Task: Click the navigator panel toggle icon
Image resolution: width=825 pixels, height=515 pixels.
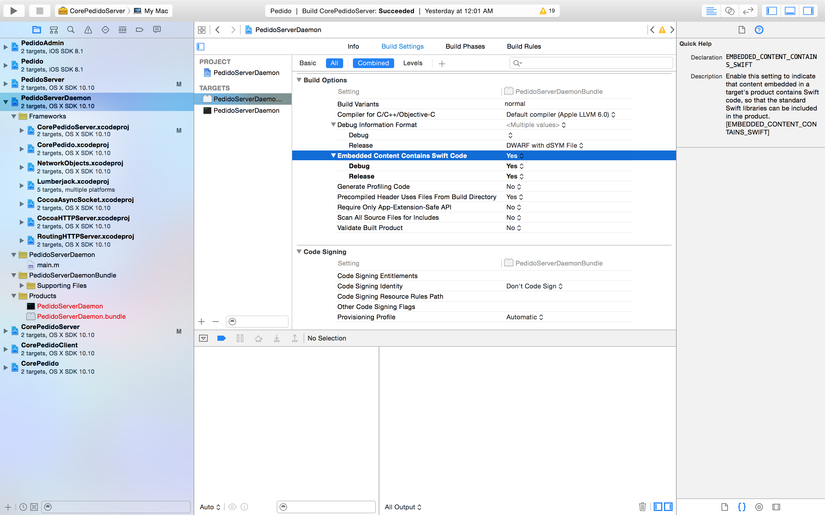Action: coord(771,11)
